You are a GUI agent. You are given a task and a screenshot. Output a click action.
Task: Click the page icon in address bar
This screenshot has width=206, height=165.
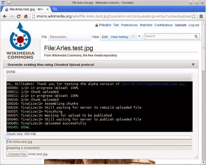point(34,16)
